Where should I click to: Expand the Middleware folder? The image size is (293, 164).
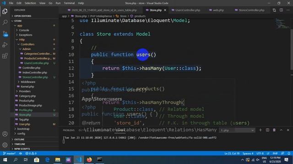pos(28,82)
